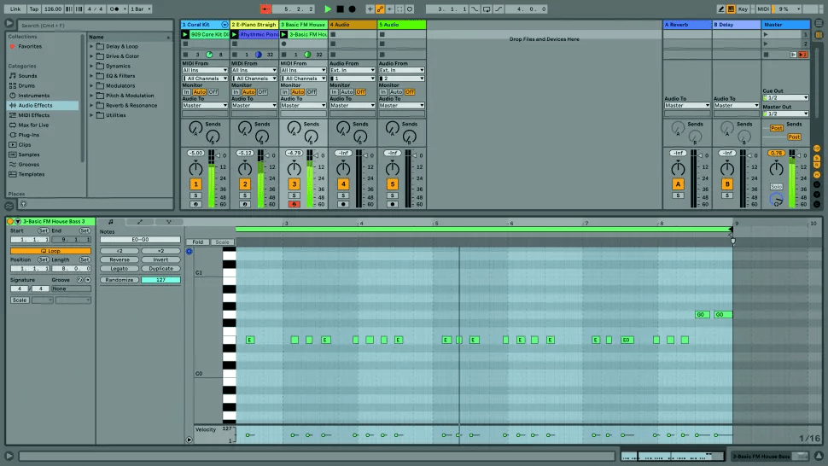
Task: Arm track 3 for recording
Action: (x=294, y=204)
